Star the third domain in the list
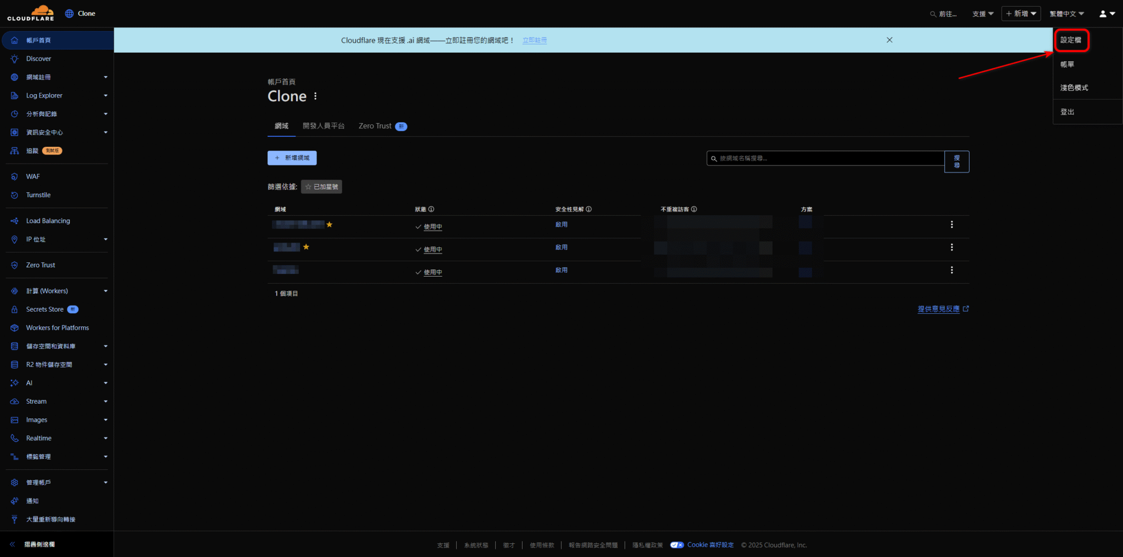 click(306, 269)
